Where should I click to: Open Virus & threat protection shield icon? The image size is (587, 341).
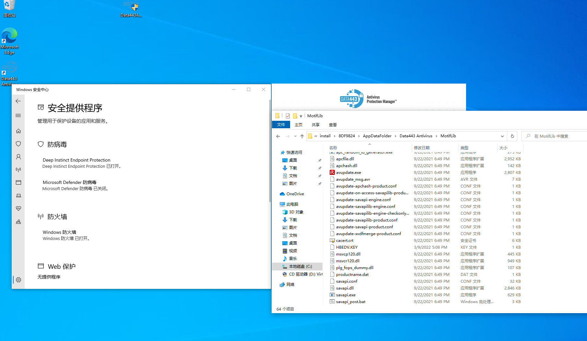tap(18, 144)
